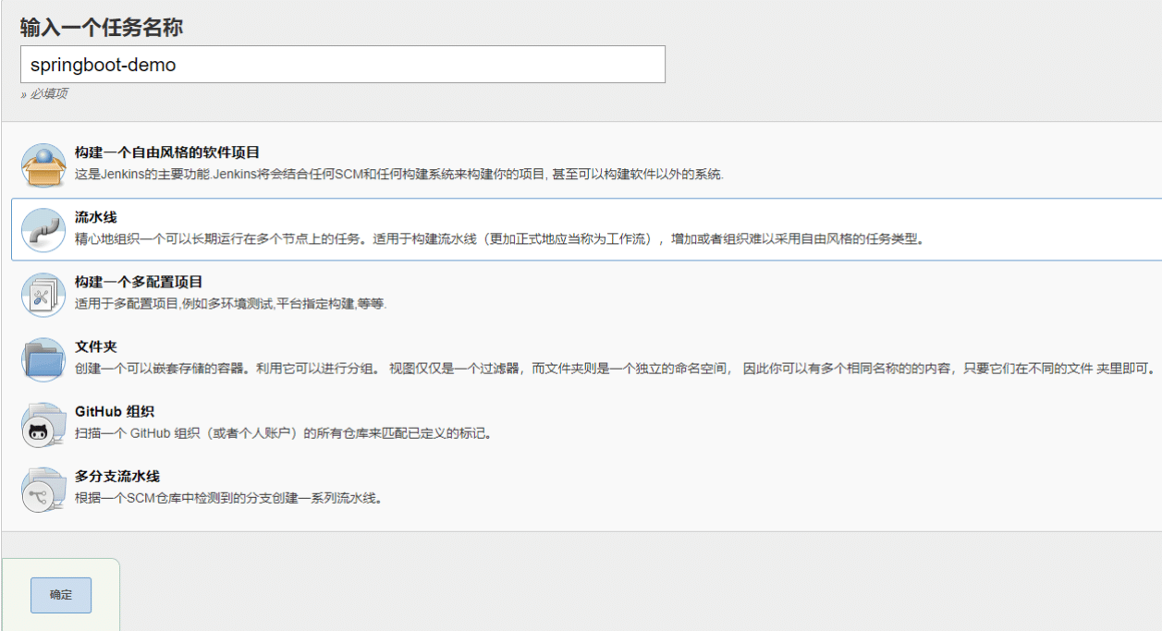The image size is (1162, 631).
Task: Click the multibranch description about SCM仓库
Action: pyautogui.click(x=228, y=498)
